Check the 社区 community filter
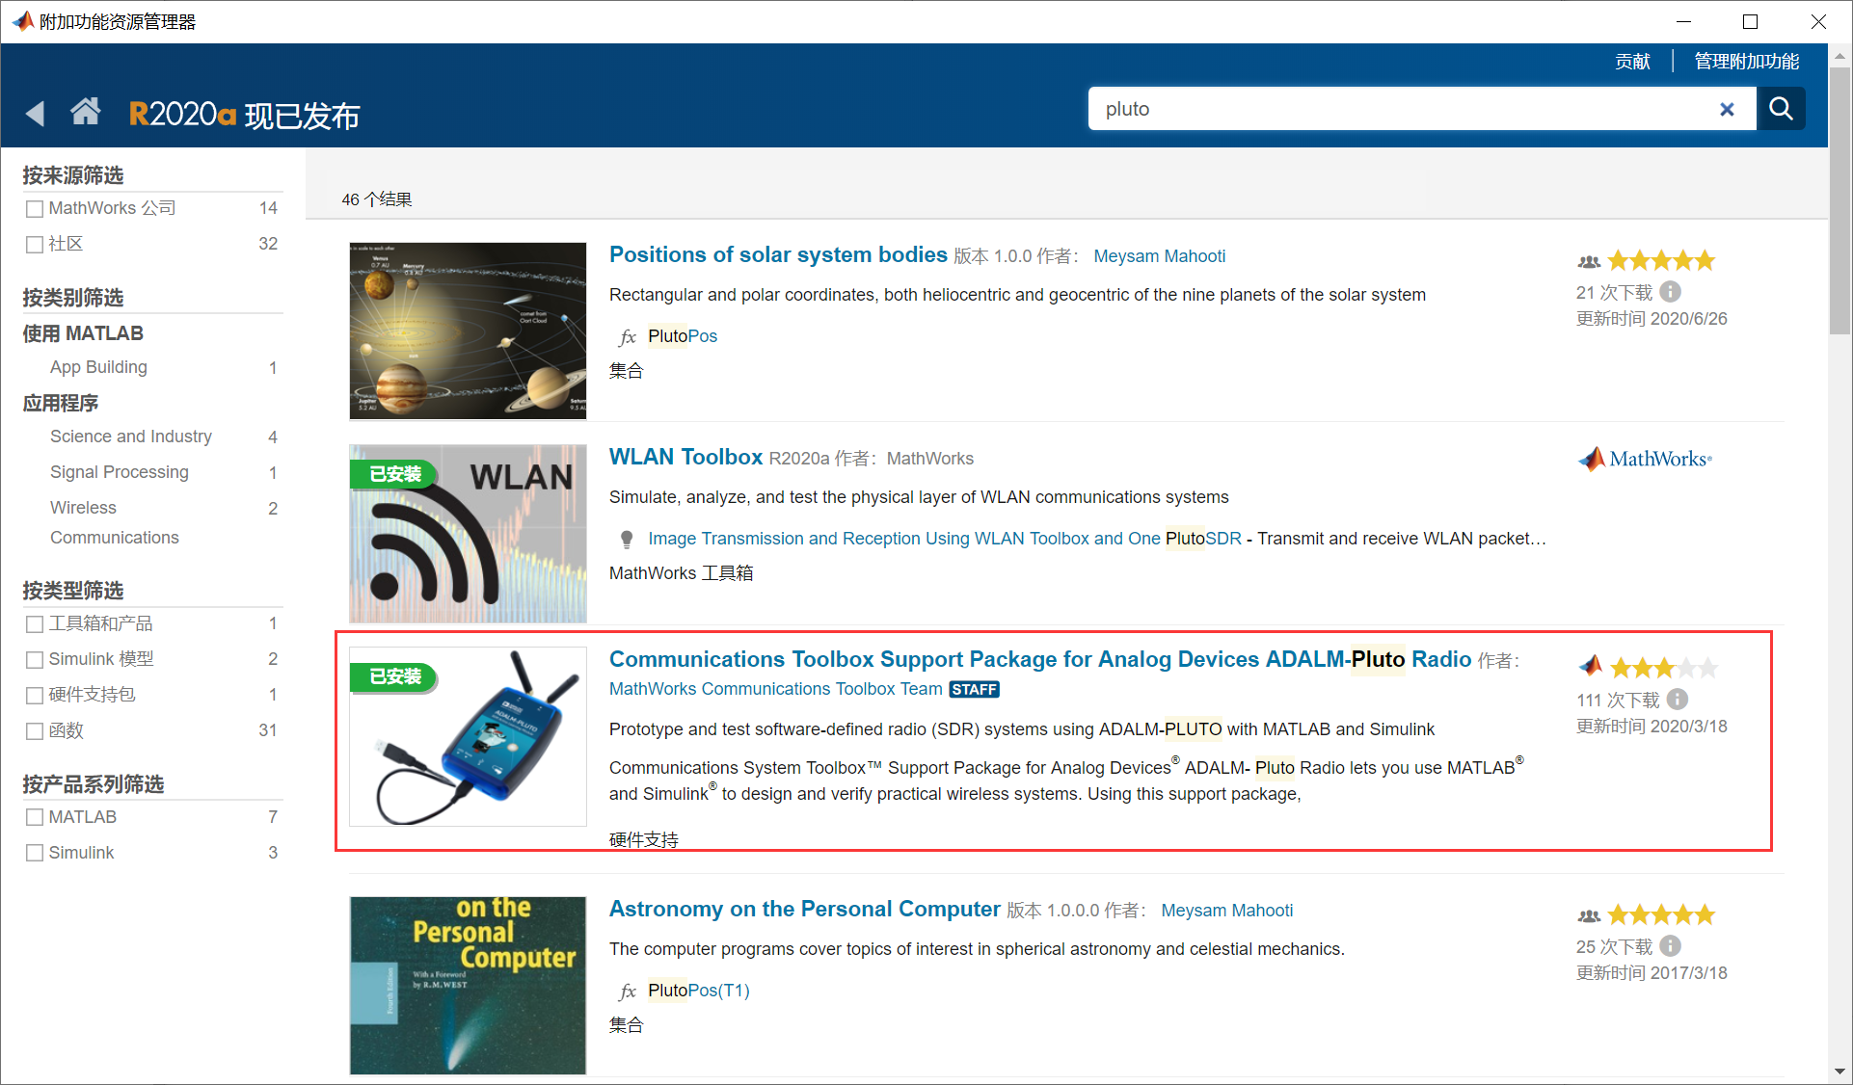 point(35,244)
